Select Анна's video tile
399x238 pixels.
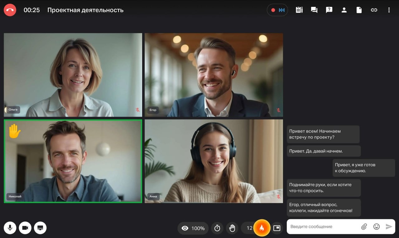(214, 161)
